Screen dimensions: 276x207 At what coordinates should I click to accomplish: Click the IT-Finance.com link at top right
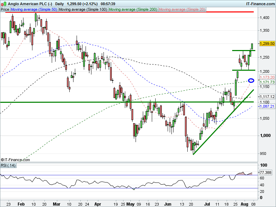tap(260, 4)
